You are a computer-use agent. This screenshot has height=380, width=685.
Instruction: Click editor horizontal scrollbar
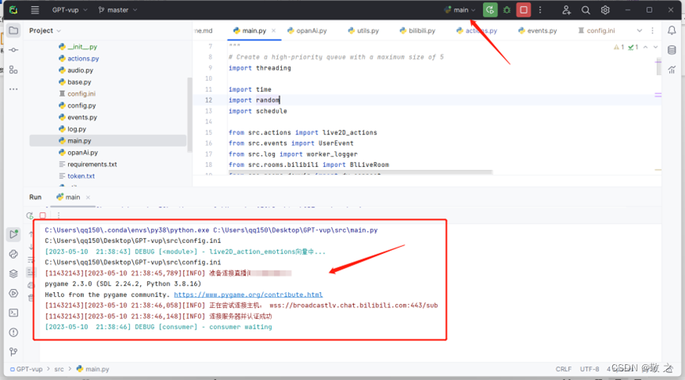click(360, 173)
